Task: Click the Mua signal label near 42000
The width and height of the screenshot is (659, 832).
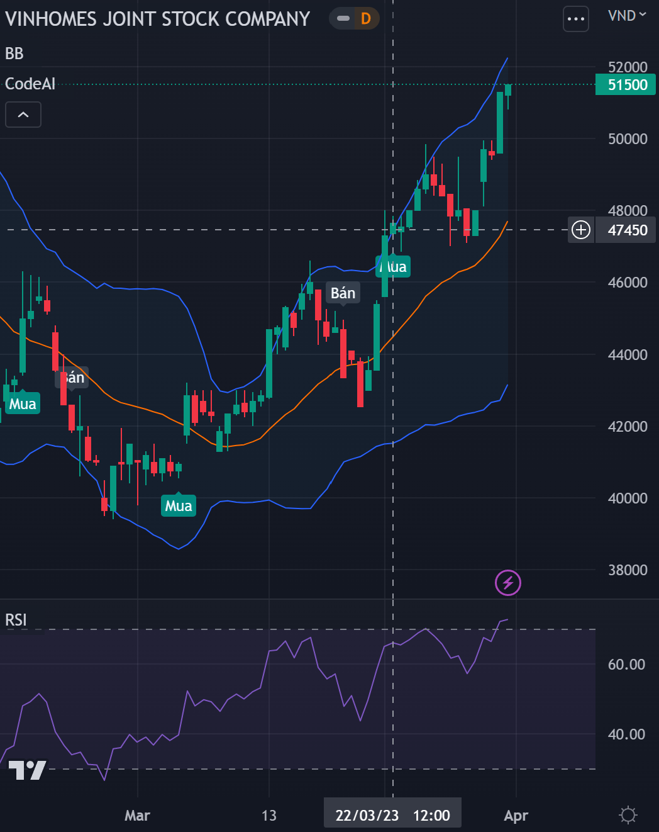Action: coord(23,403)
